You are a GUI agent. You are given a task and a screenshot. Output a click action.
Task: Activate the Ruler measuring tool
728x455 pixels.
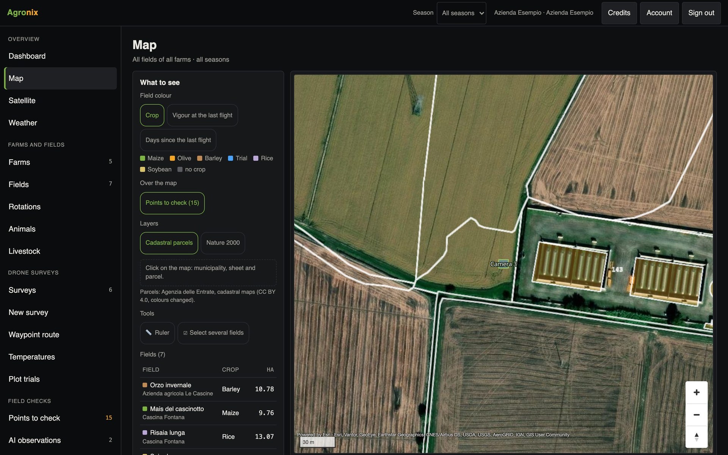pyautogui.click(x=157, y=333)
